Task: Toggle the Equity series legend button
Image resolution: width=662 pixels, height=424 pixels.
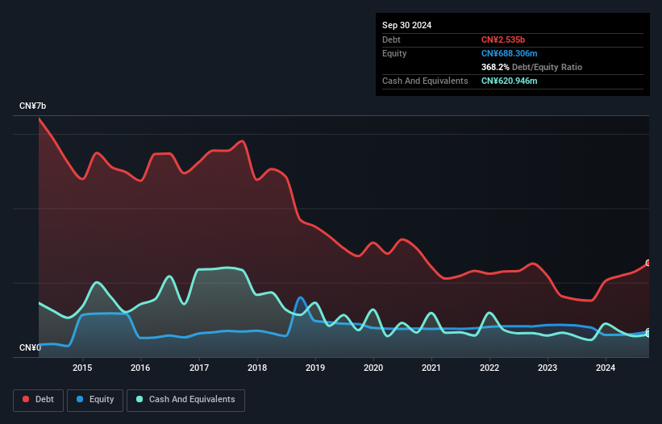Action: (95, 400)
